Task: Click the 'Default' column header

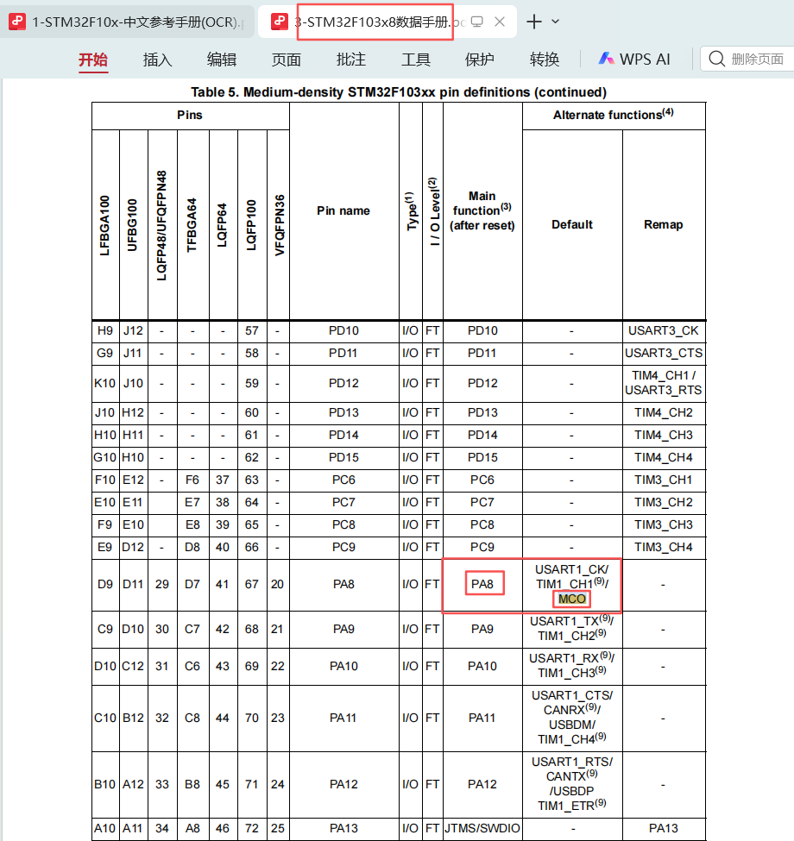Action: pos(572,224)
